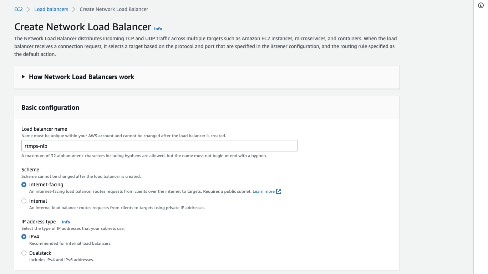Click the Load balancer name input field

point(159,146)
